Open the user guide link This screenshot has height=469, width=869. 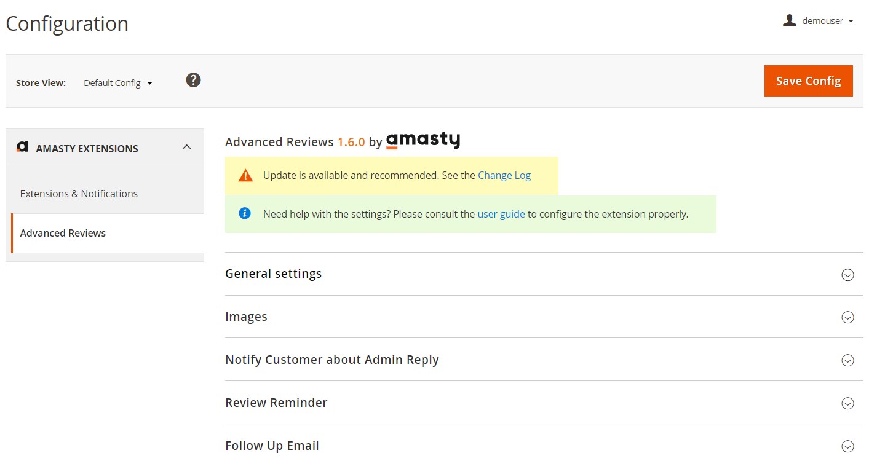coord(501,214)
